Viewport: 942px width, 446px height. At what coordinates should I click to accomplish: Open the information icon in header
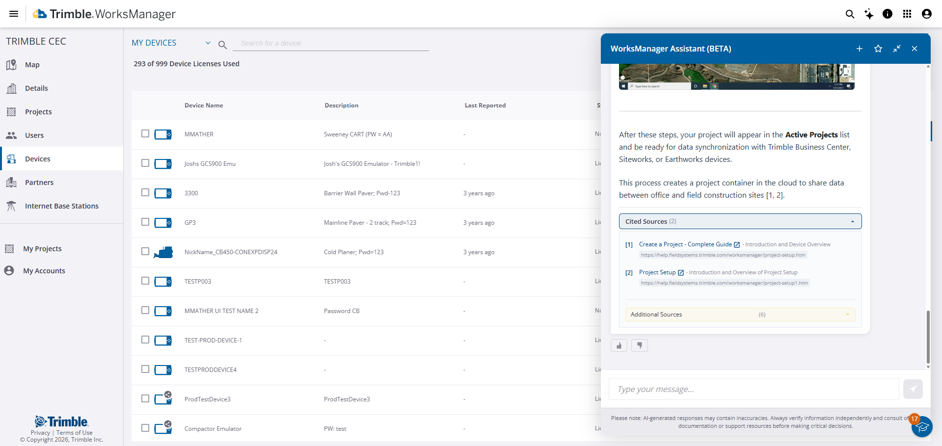pos(888,14)
